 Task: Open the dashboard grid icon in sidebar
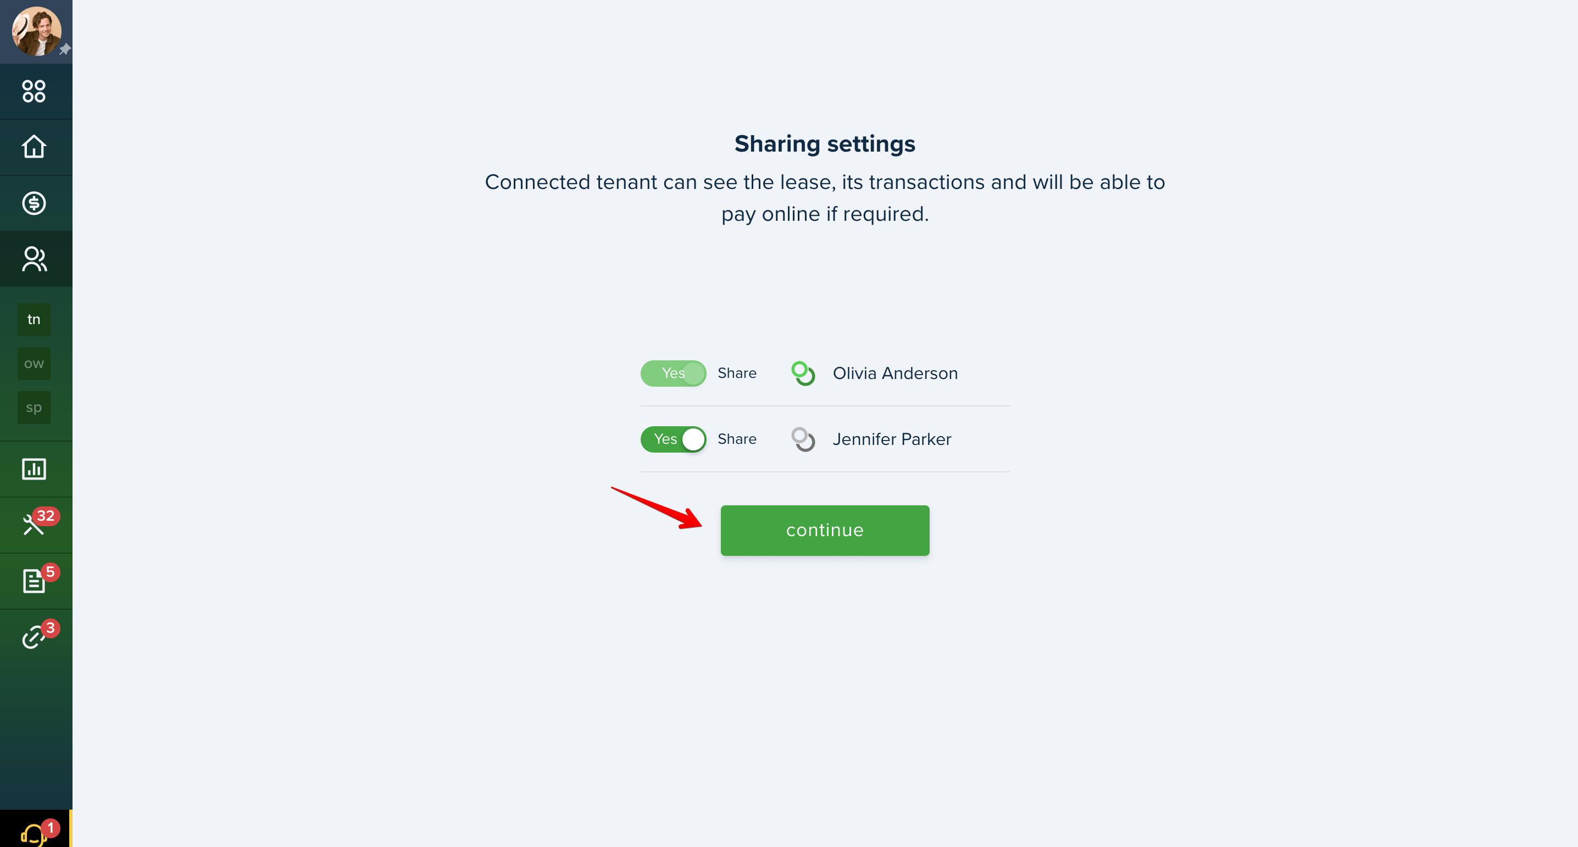tap(34, 91)
